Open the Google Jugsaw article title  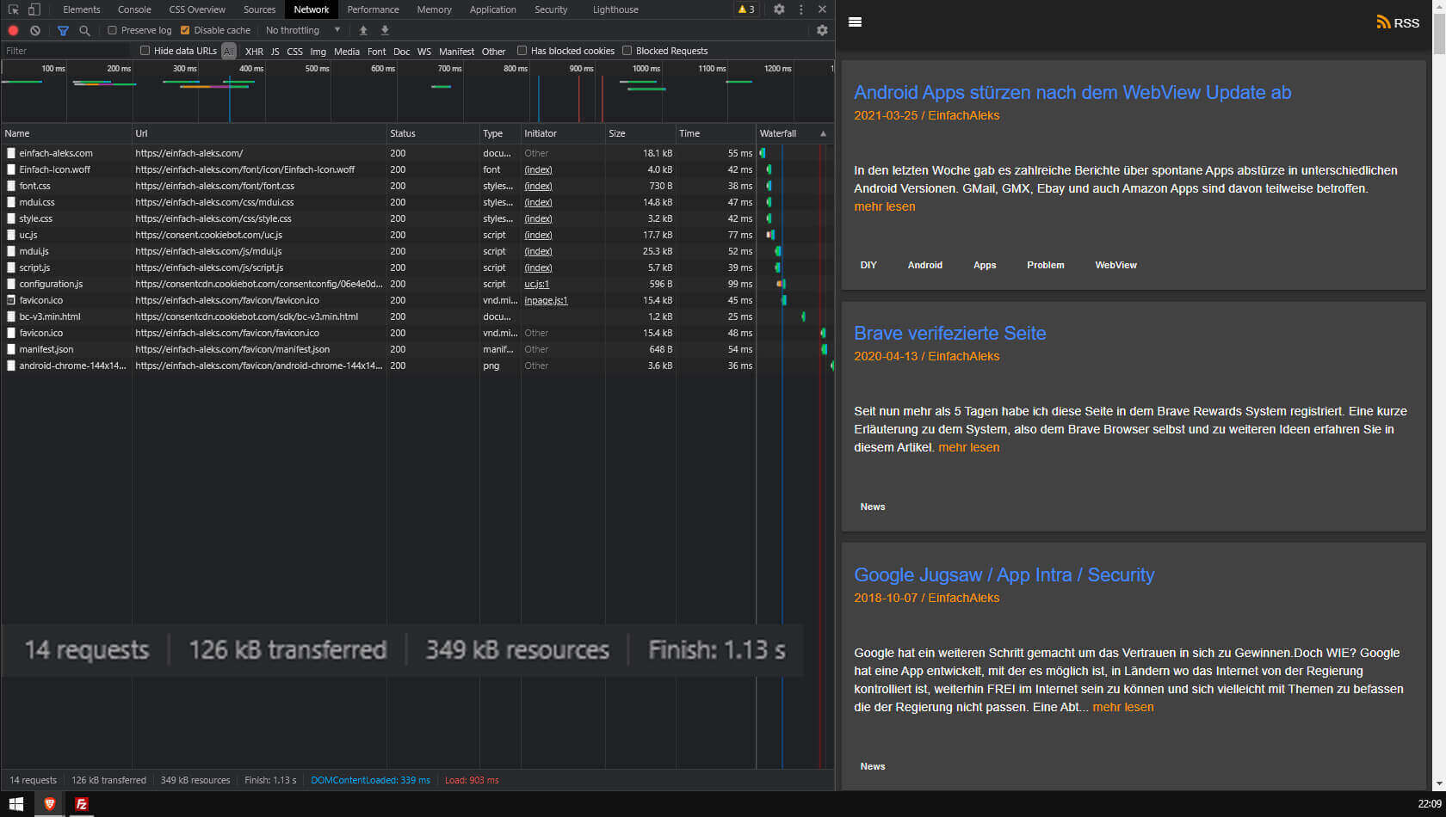pyautogui.click(x=1004, y=574)
